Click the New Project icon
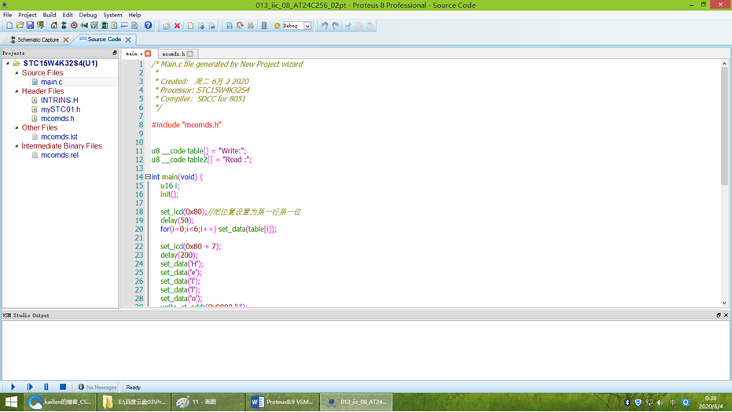 pos(9,26)
